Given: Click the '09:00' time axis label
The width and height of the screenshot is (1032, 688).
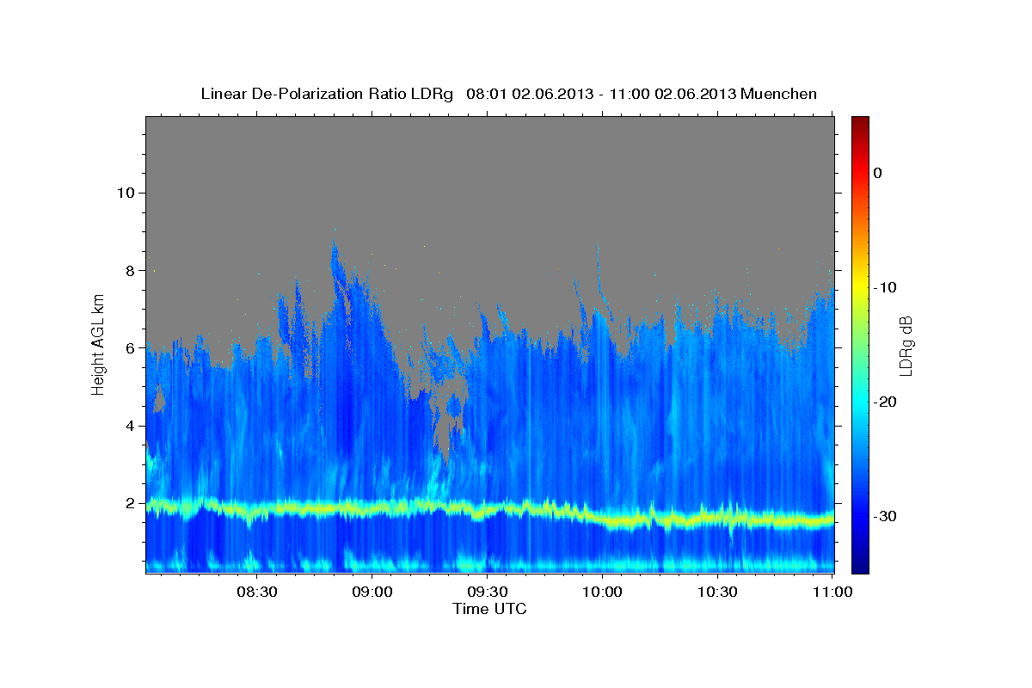Looking at the screenshot, I should (x=372, y=592).
